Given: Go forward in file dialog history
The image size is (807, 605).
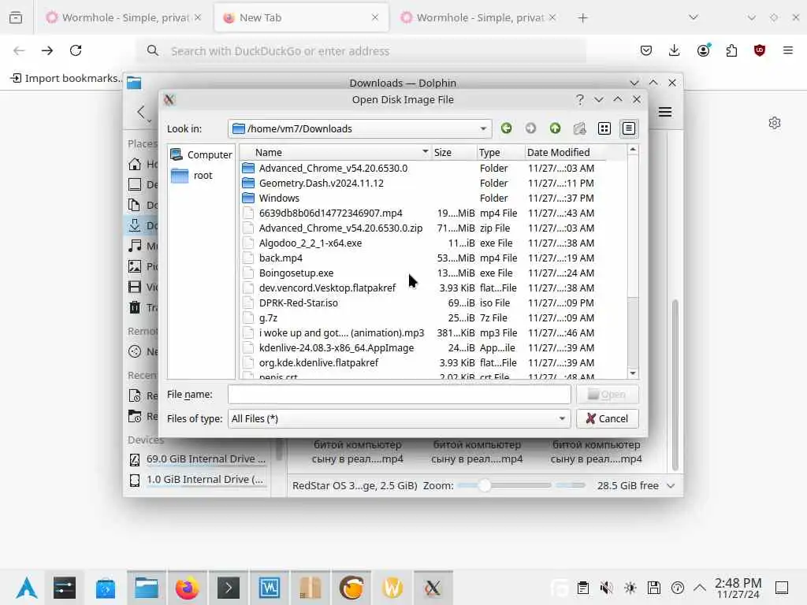Looking at the screenshot, I should pos(530,128).
